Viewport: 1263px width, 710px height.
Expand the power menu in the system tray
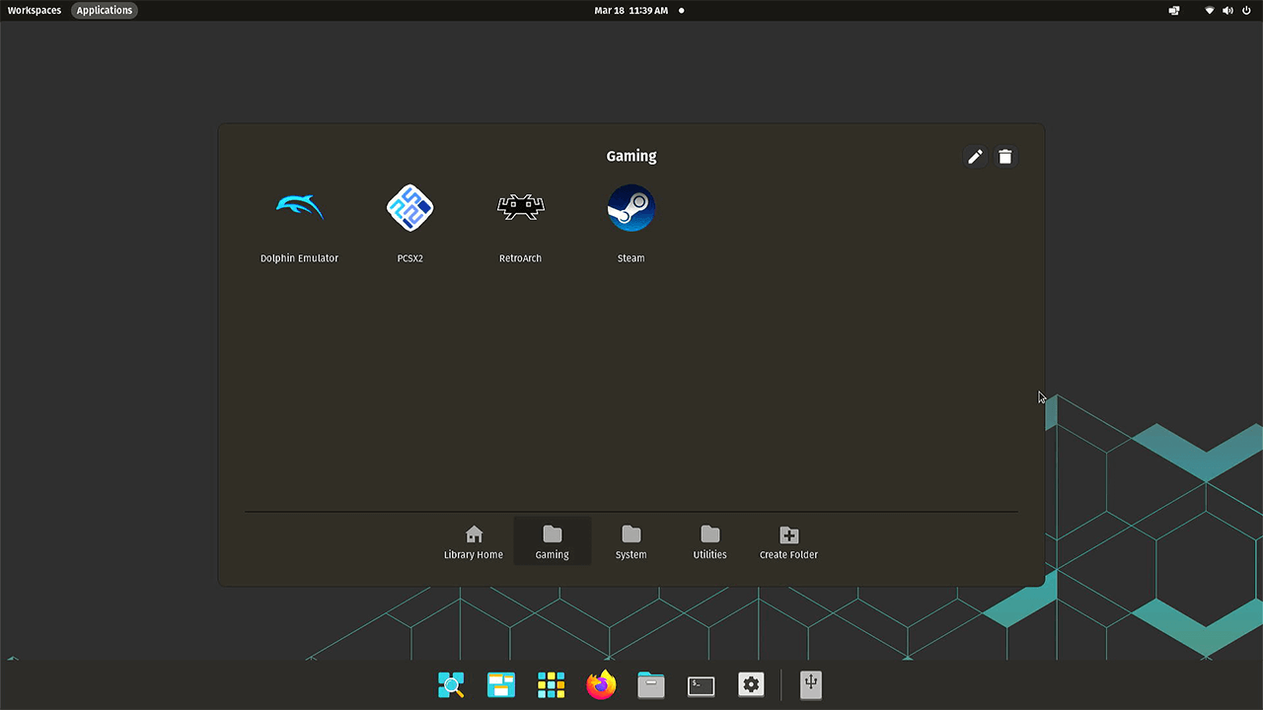point(1246,10)
